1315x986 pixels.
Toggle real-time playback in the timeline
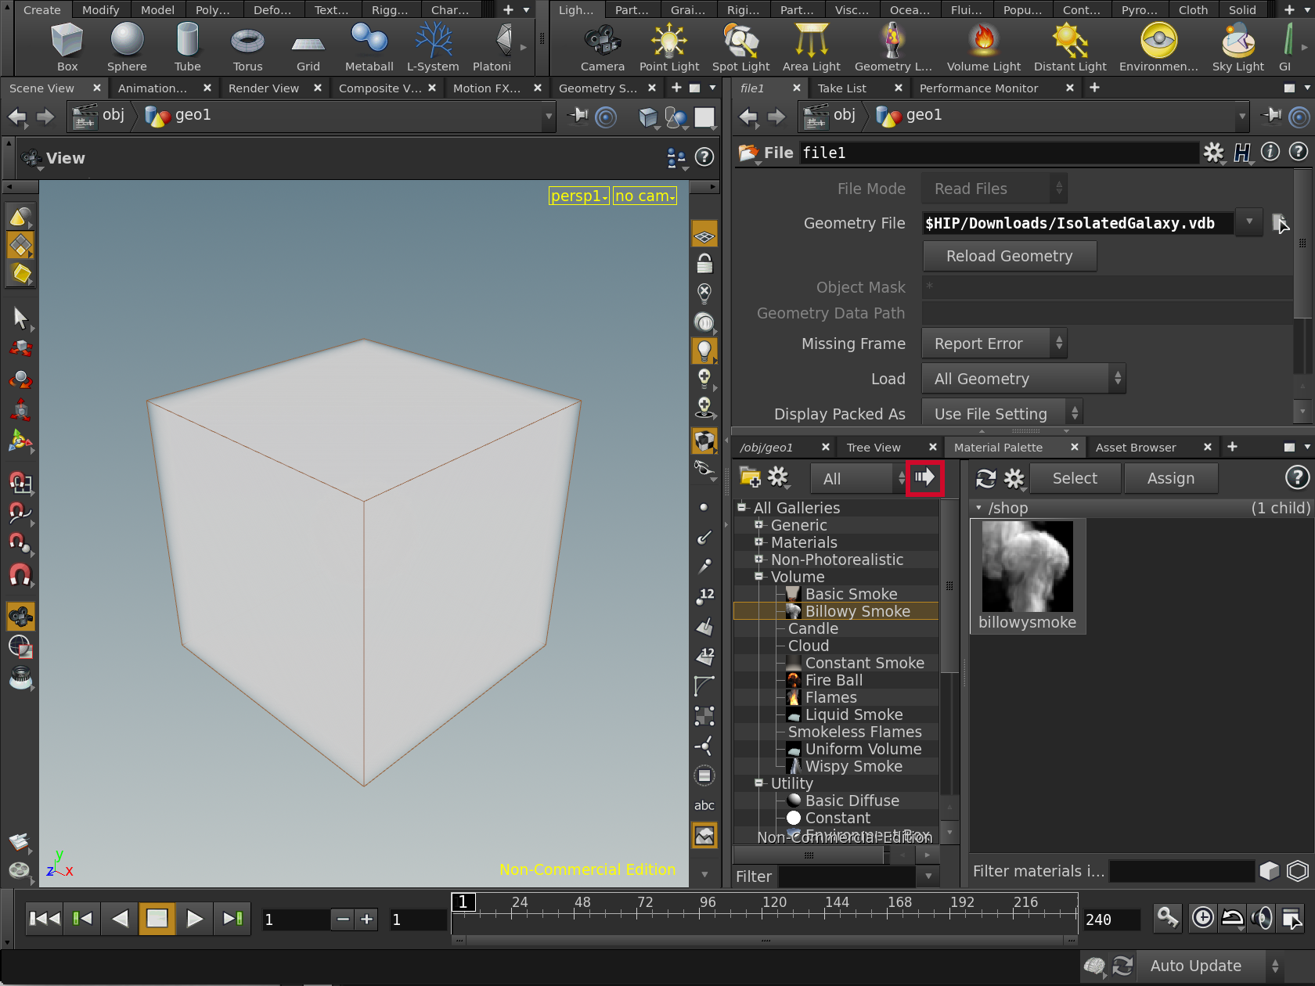(x=1203, y=918)
